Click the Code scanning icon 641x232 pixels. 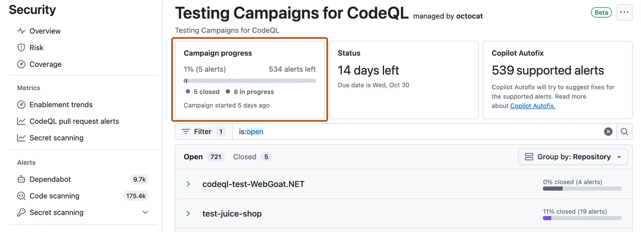click(x=21, y=196)
